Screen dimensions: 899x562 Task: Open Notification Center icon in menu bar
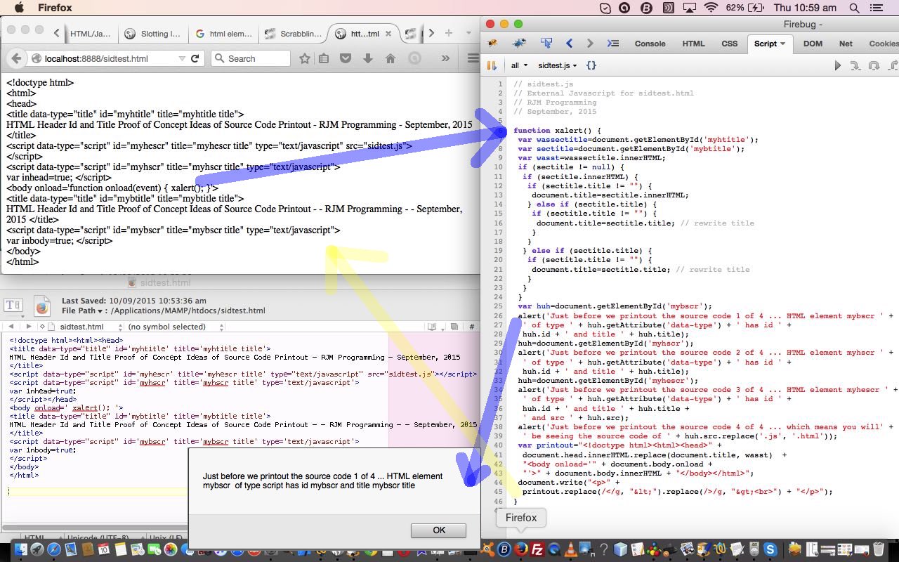tap(877, 8)
